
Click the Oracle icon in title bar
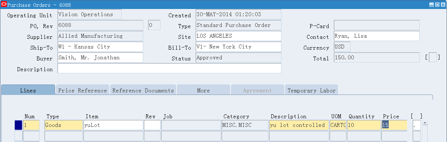point(4,4)
